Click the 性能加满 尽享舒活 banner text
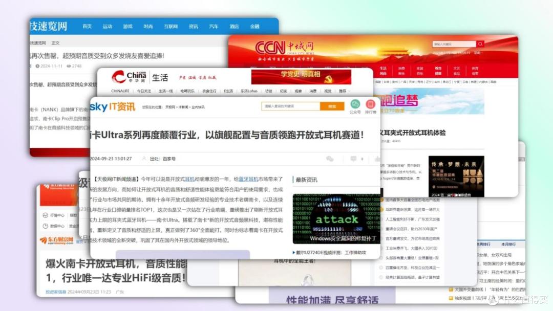The width and height of the screenshot is (553, 311). [x=332, y=300]
